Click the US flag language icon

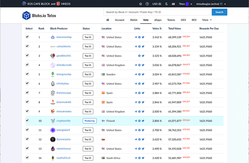coord(173,4)
